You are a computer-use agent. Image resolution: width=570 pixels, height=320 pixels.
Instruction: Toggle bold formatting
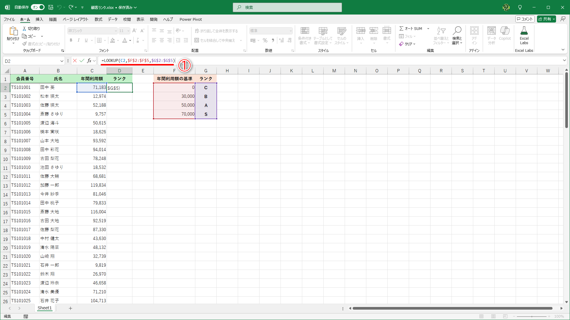coord(71,40)
